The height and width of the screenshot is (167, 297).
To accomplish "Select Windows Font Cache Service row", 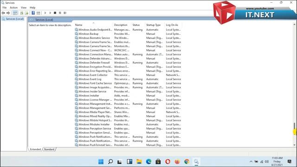I will (x=128, y=83).
